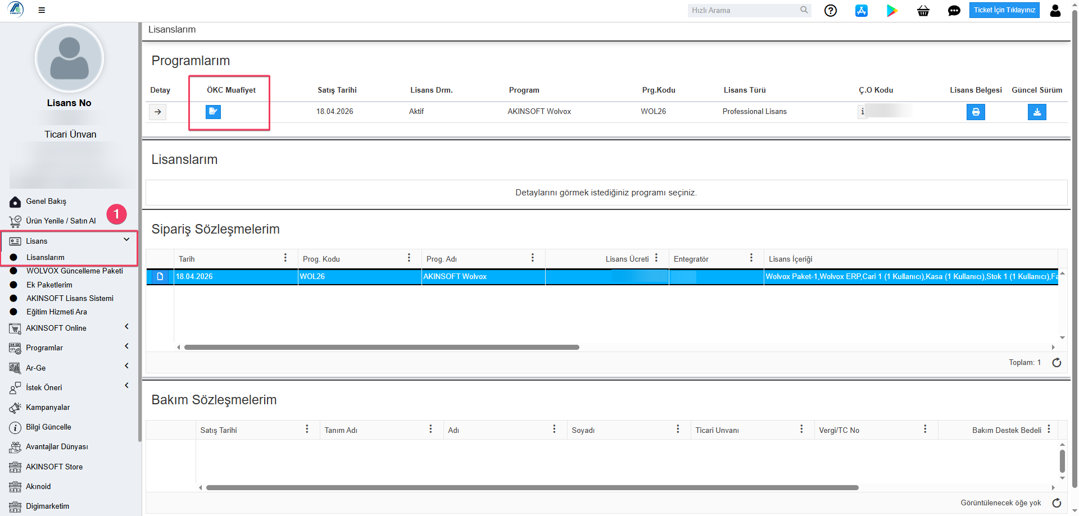Screen dimensions: 1079x516
Task: Open the Google Play icon
Action: coord(892,11)
